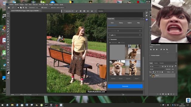Open the Normal blend mode dropdown

pyautogui.click(x=157, y=69)
